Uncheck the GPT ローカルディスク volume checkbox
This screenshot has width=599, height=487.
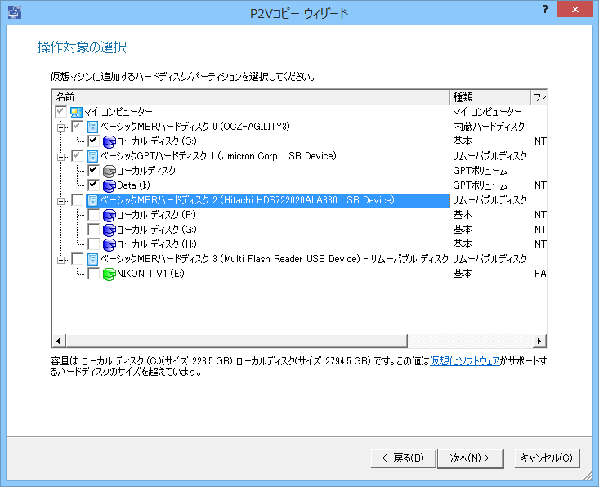coord(94,170)
